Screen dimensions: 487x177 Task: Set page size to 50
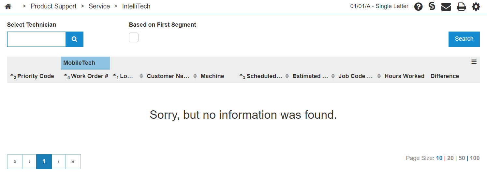coord(462,158)
